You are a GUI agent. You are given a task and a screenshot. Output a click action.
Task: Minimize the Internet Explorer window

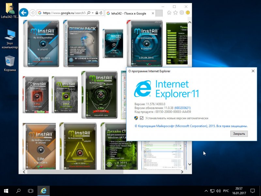pos(163,7)
